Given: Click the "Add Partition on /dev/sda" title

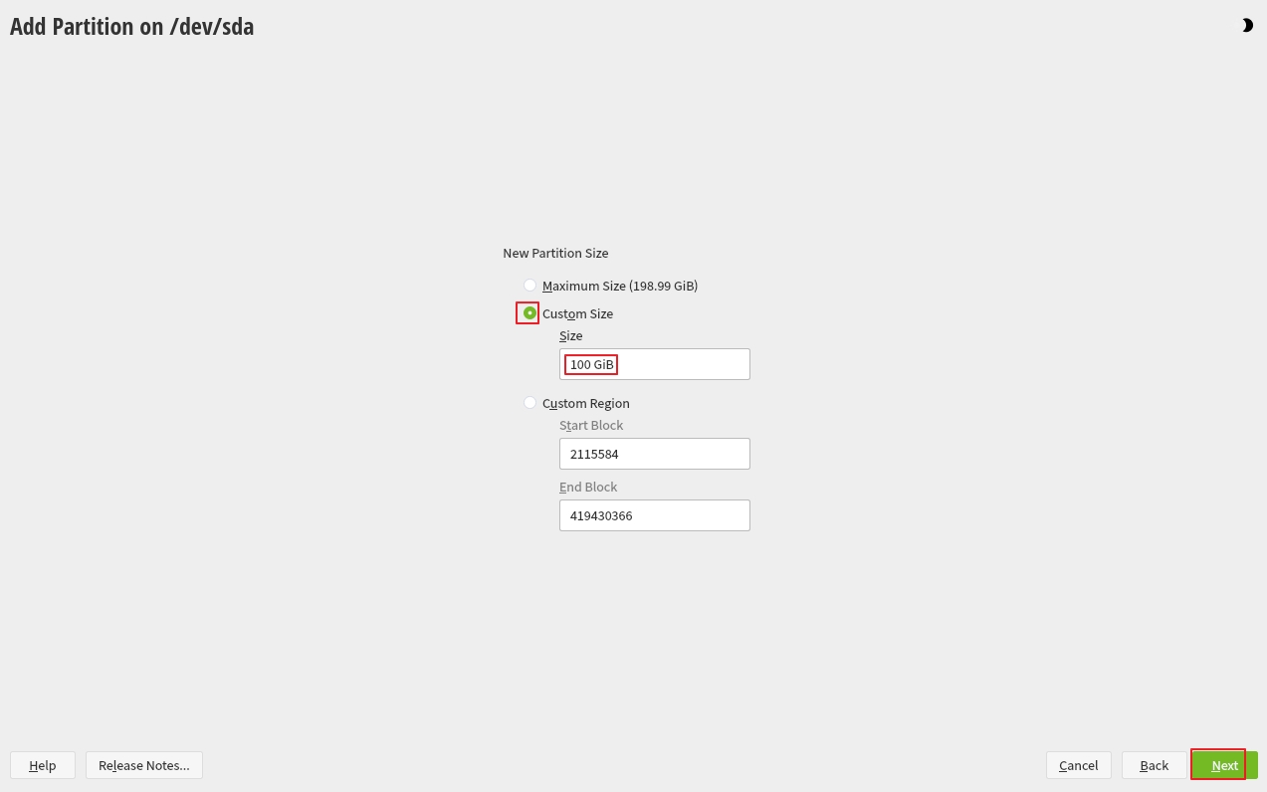Looking at the screenshot, I should point(132,27).
